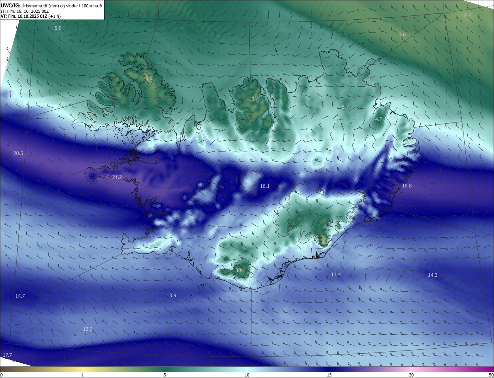The image size is (494, 378).
Task: Click the VT: Fim. 16.10.2025 01Z line
Action: click(x=30, y=16)
